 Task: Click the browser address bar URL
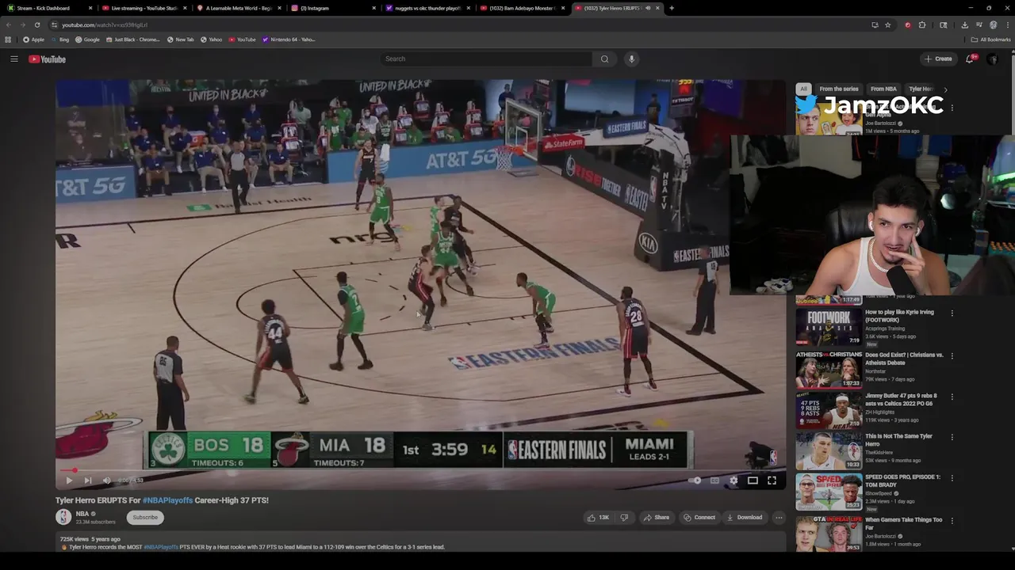coord(105,25)
